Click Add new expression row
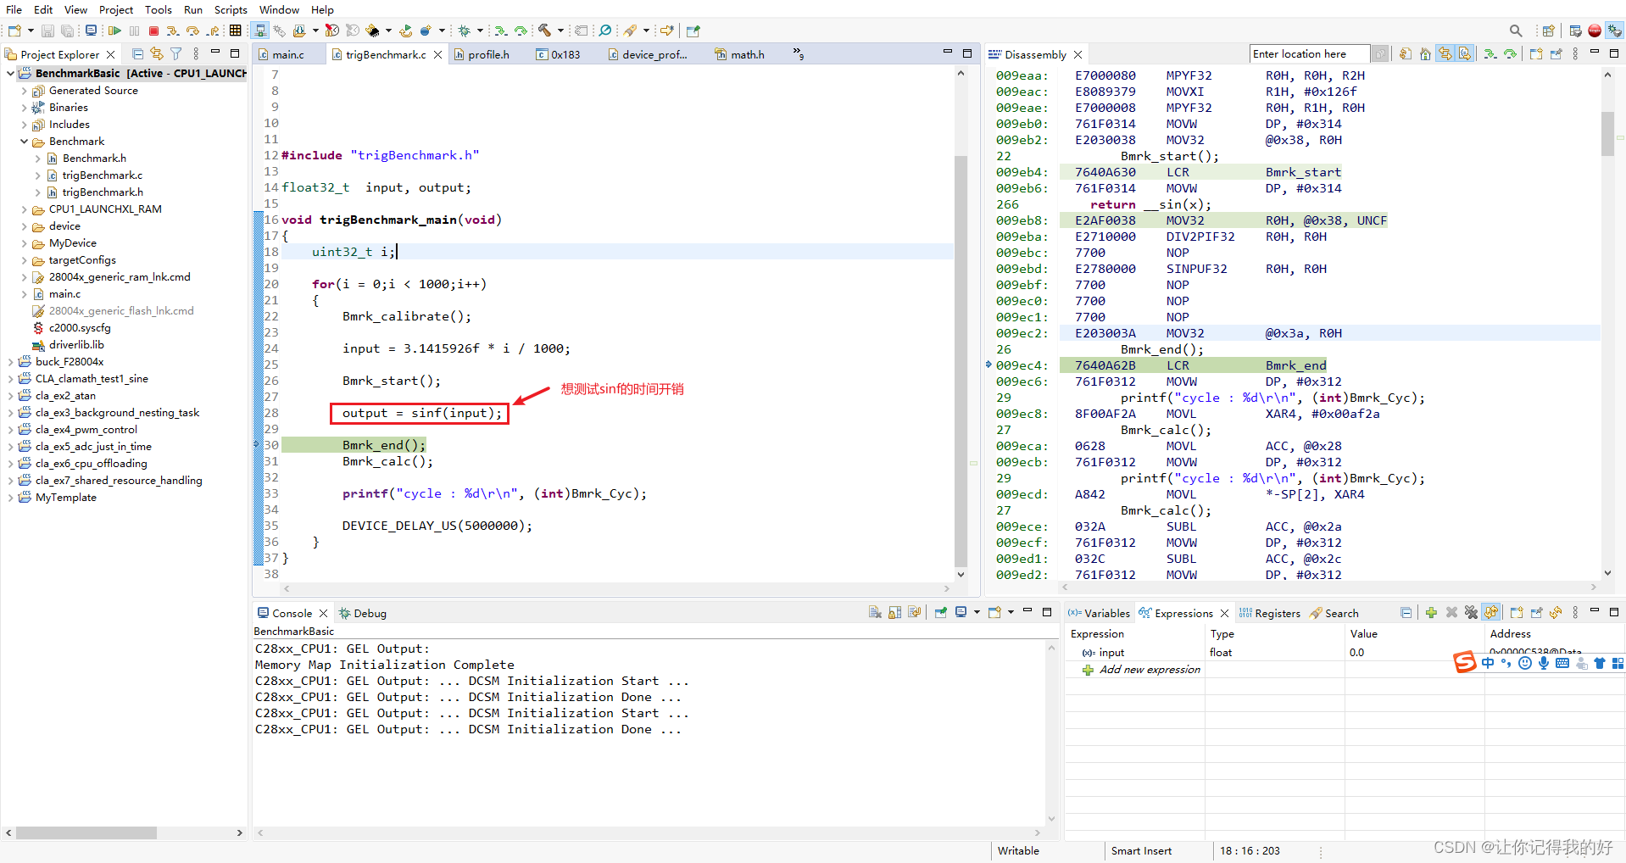1626x863 pixels. click(x=1150, y=670)
